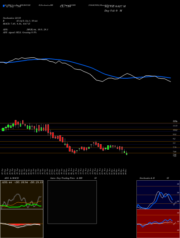Click the 9.91 price axis label
180x238 pixels.
(175, 135)
